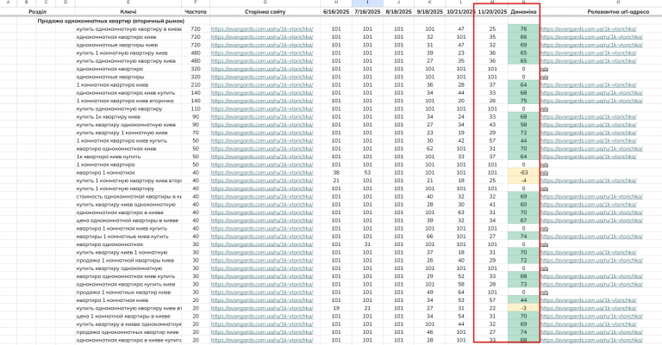
Task: Select the 7/16/2025 date header
Action: [367, 12]
